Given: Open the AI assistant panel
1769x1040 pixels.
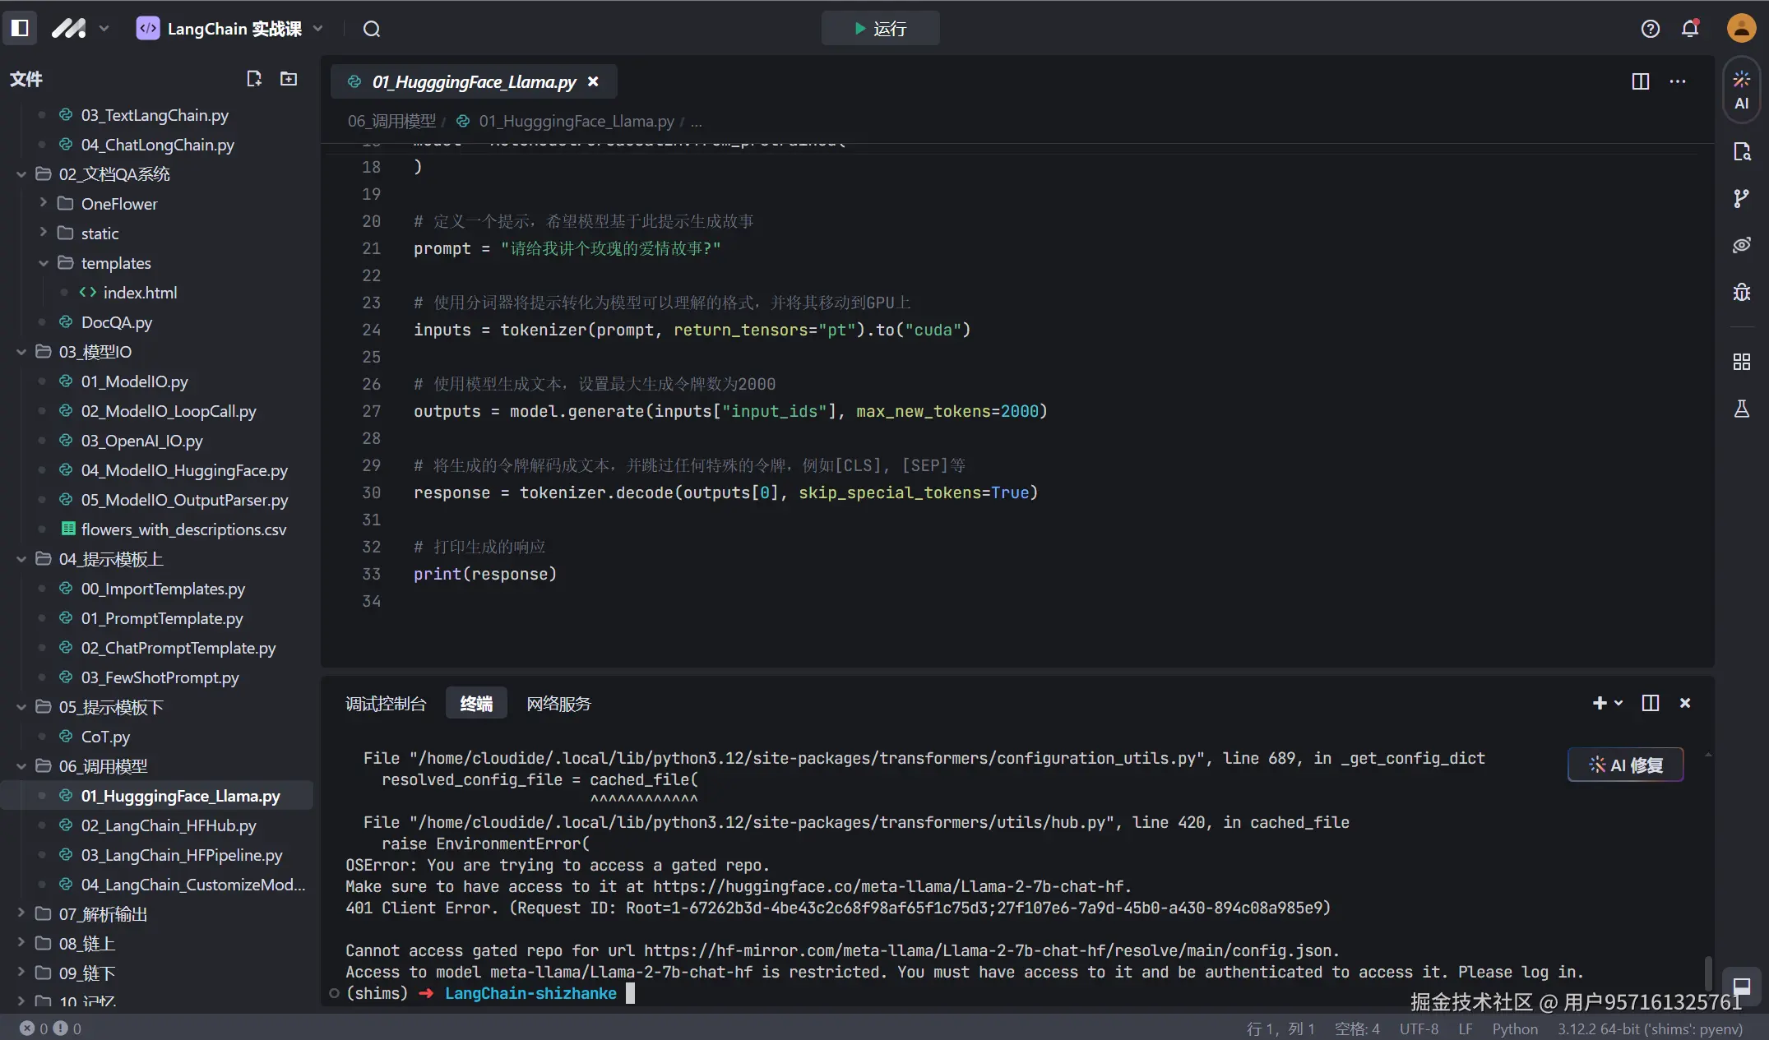Looking at the screenshot, I should point(1741,90).
